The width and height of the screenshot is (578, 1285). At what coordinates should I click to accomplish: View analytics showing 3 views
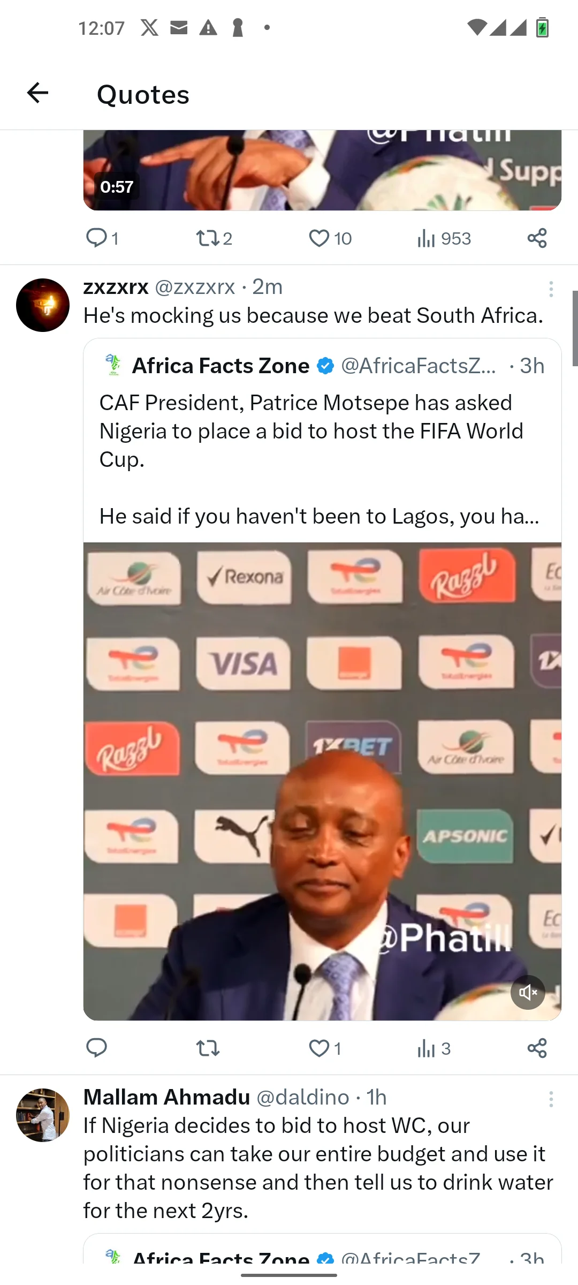(x=433, y=1048)
